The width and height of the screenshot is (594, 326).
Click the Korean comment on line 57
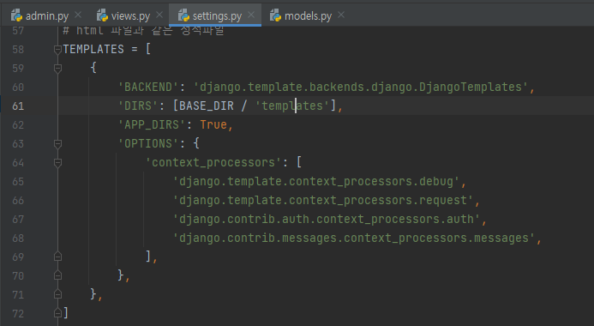click(x=143, y=30)
